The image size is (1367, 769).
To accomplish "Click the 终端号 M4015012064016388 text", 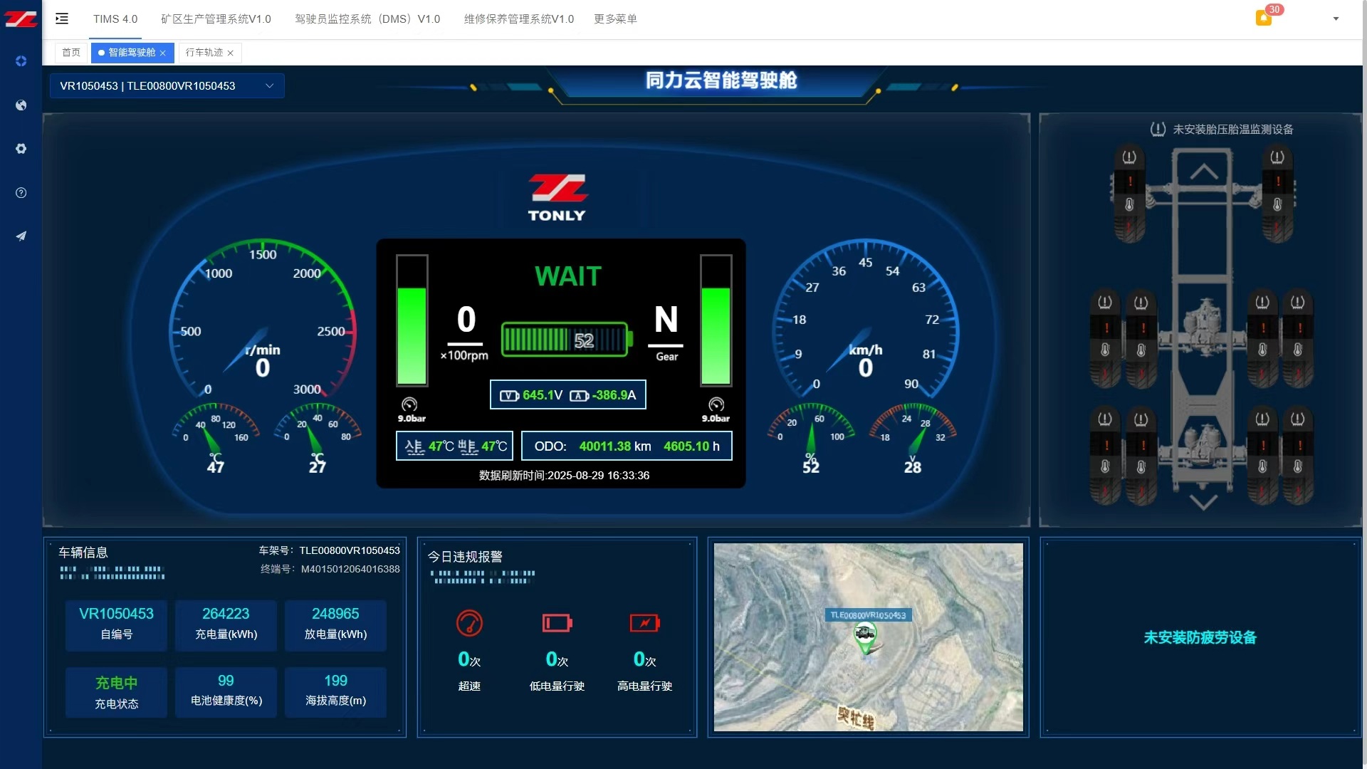I will (x=330, y=569).
